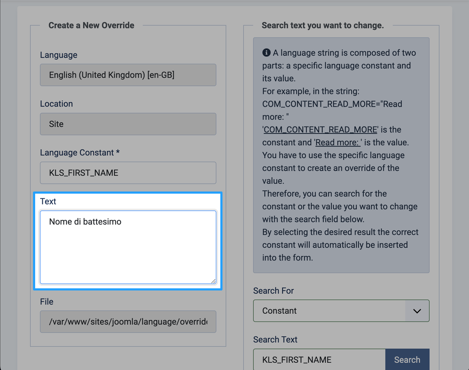Click the Text area resize grip

[x=213, y=281]
